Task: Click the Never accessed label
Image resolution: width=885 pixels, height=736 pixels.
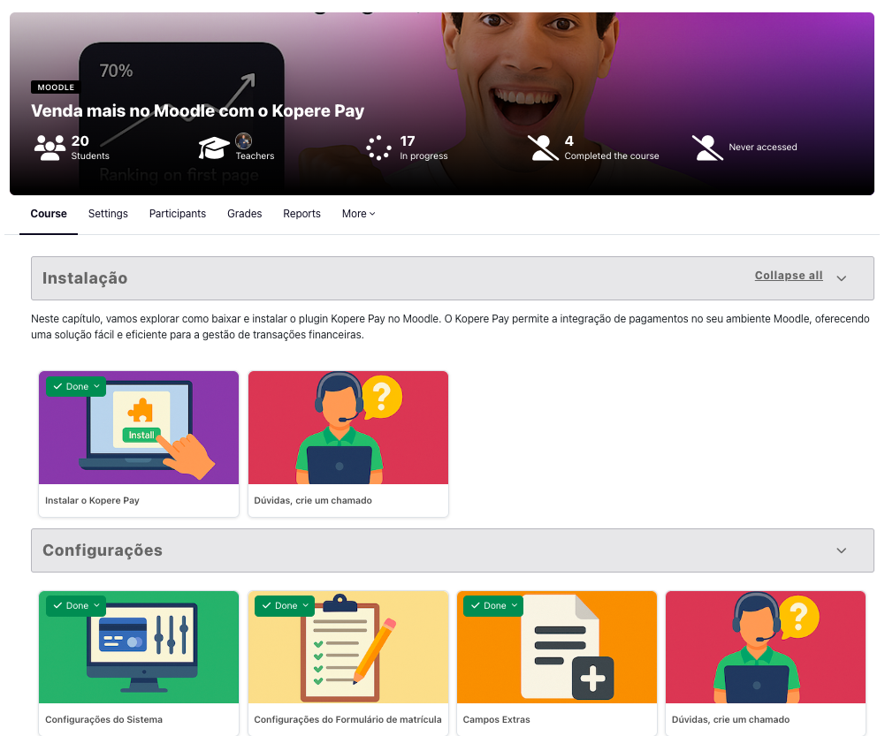Action: tap(762, 148)
